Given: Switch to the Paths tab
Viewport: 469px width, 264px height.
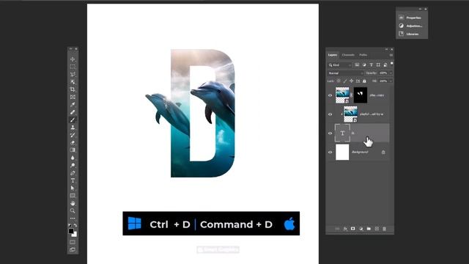Looking at the screenshot, I should 363,55.
